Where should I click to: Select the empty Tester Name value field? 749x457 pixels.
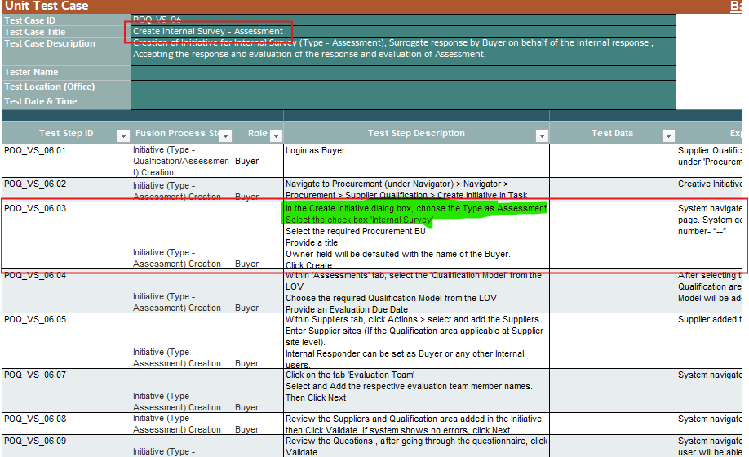[x=403, y=73]
